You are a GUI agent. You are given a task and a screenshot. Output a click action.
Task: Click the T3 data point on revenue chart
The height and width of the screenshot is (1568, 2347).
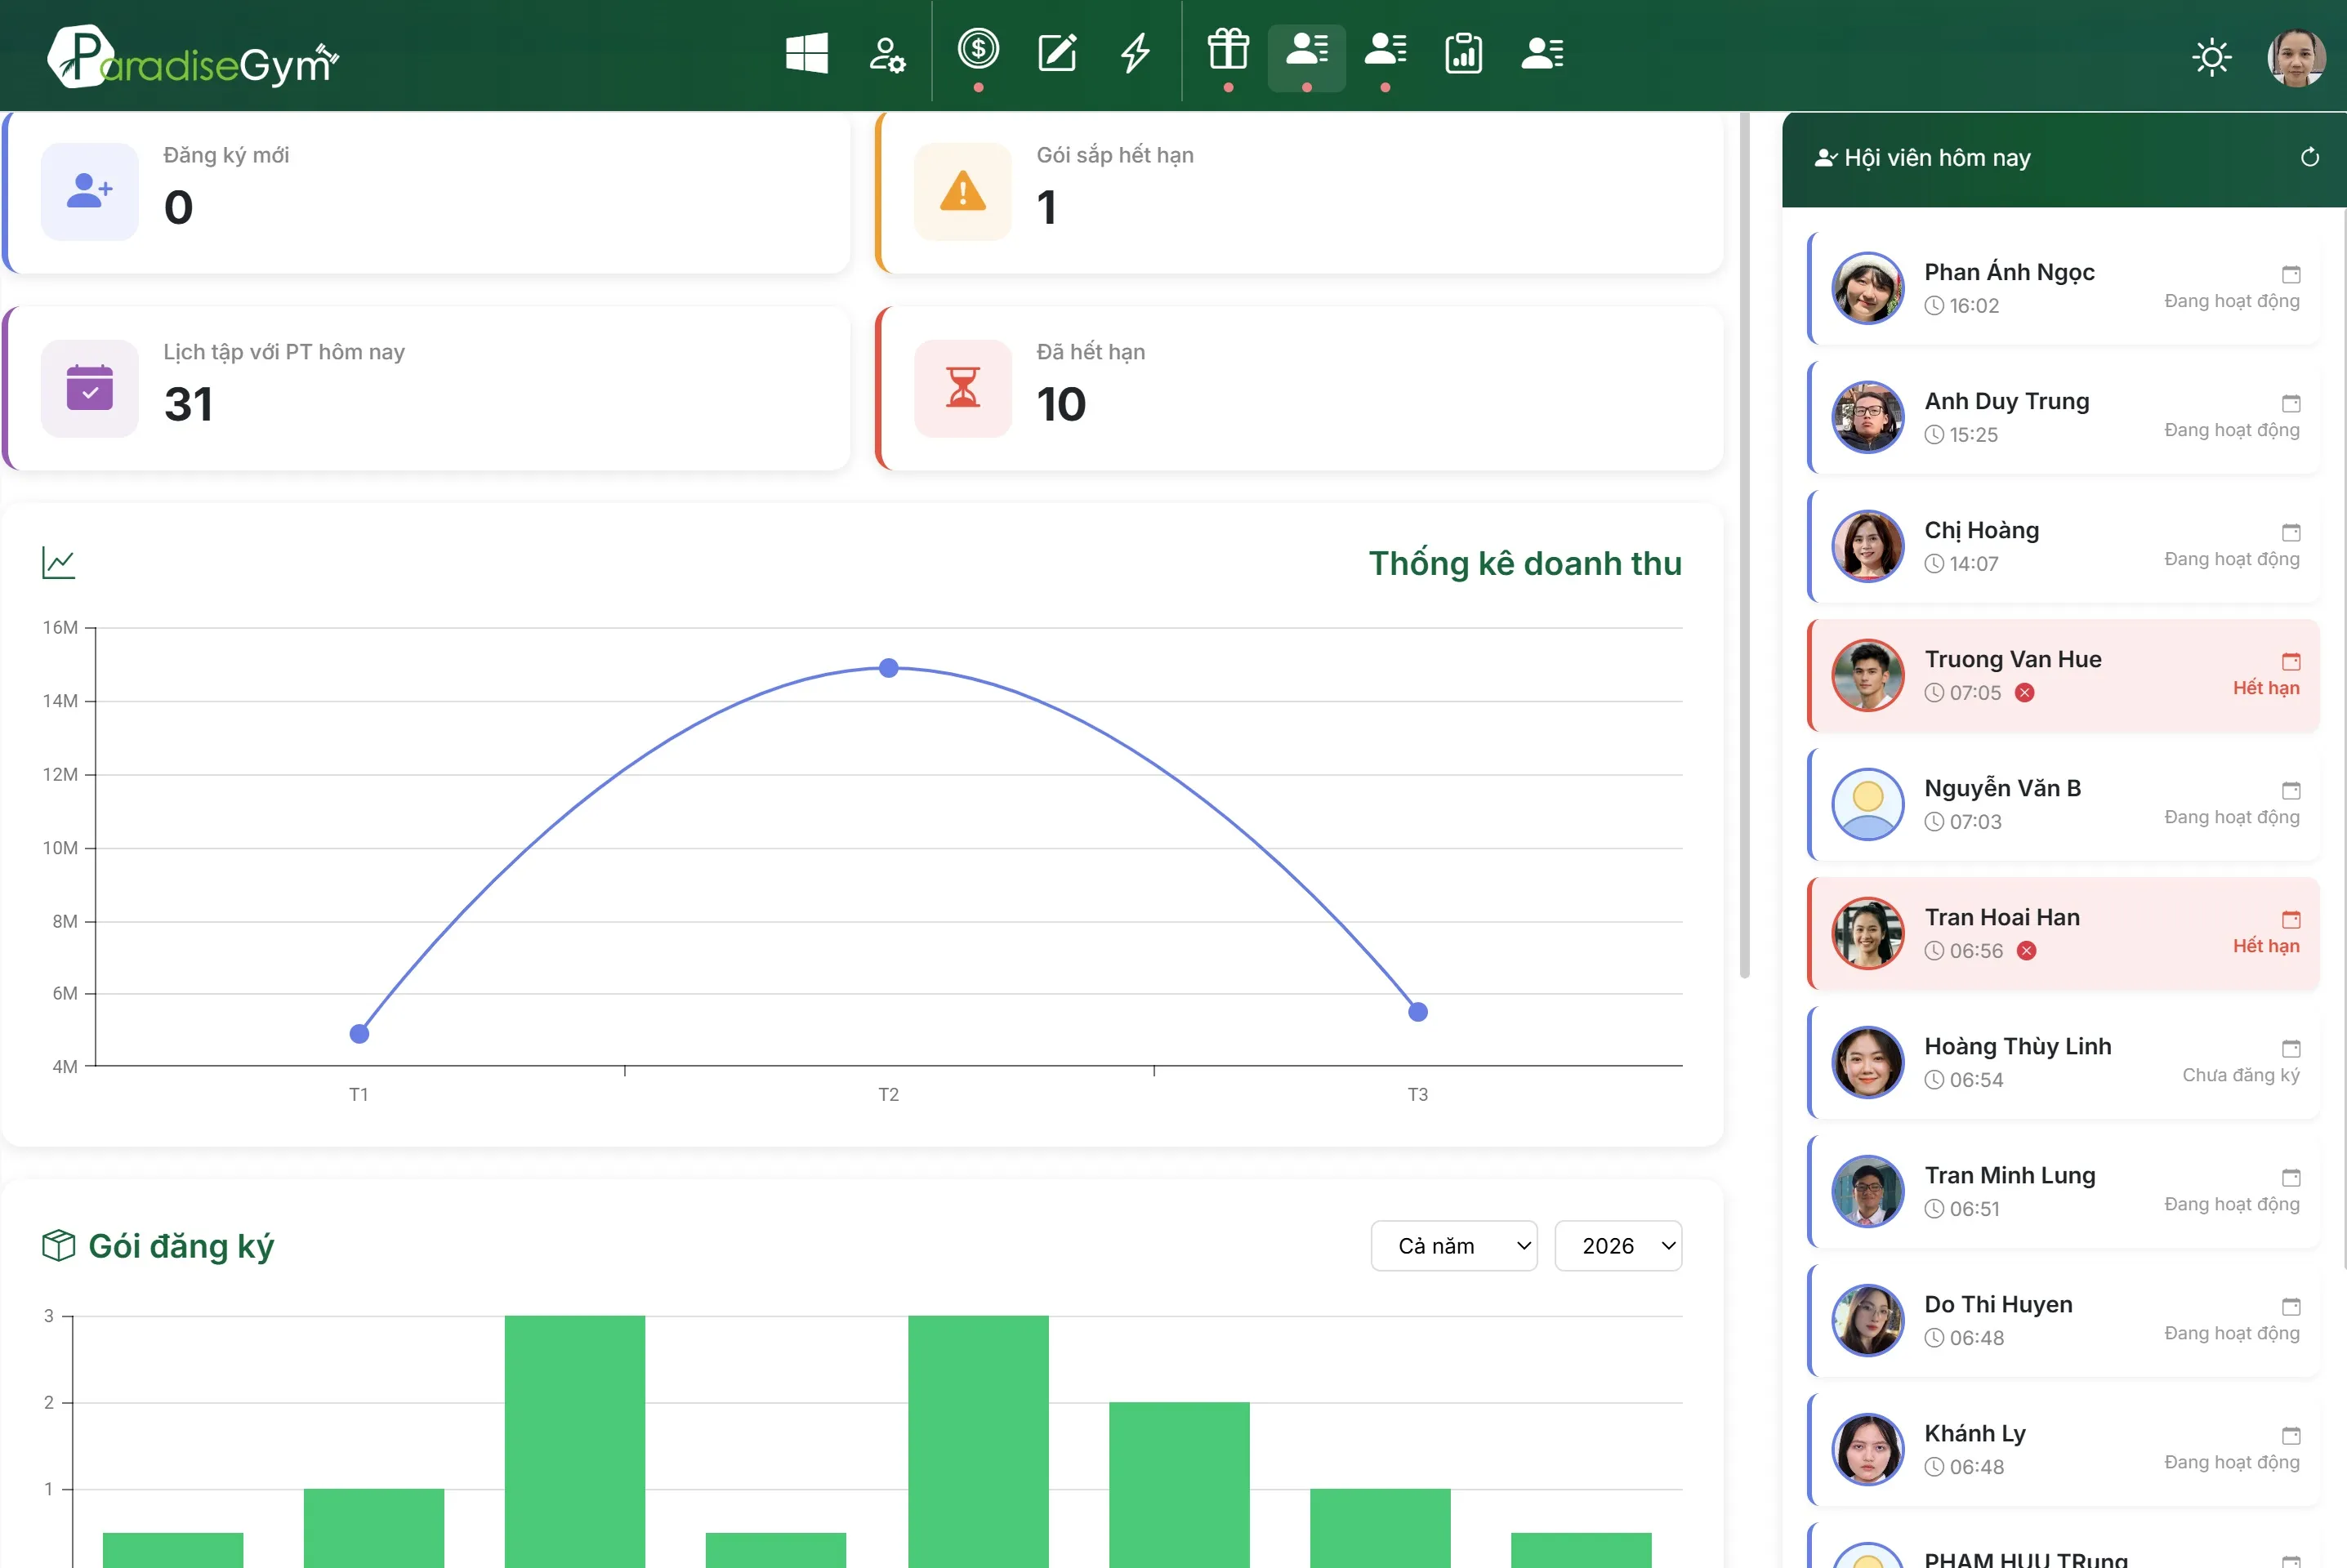click(1417, 1011)
